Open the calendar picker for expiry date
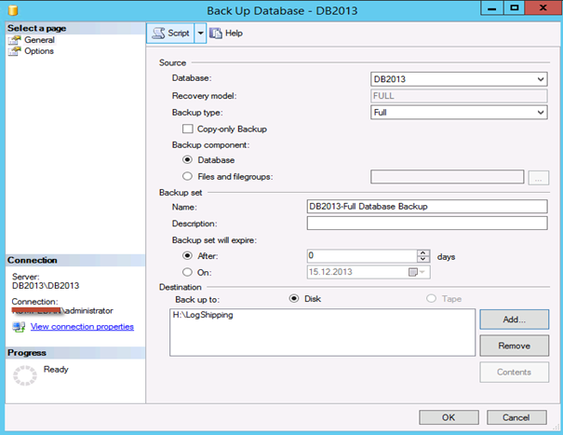 [x=413, y=271]
